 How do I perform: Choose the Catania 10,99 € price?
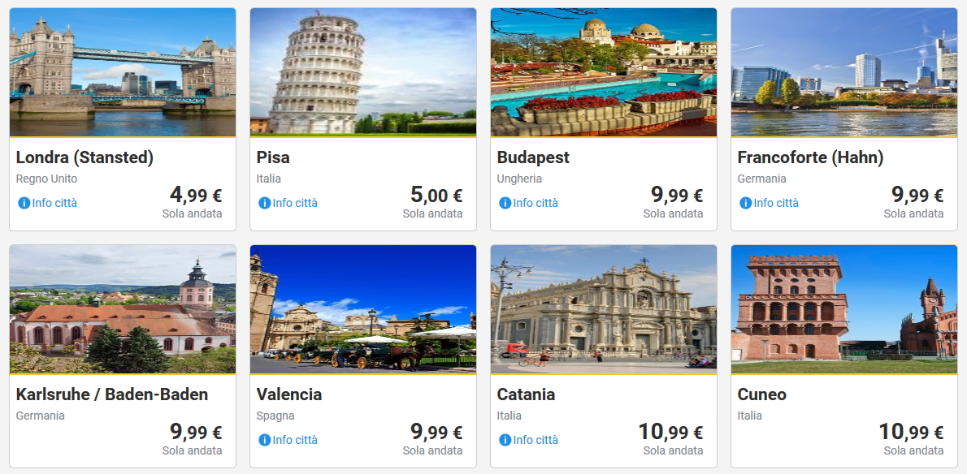[670, 433]
